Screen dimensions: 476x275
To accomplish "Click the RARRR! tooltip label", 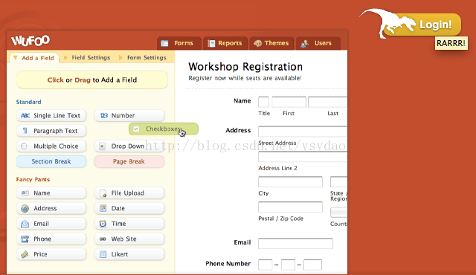I will pos(451,43).
